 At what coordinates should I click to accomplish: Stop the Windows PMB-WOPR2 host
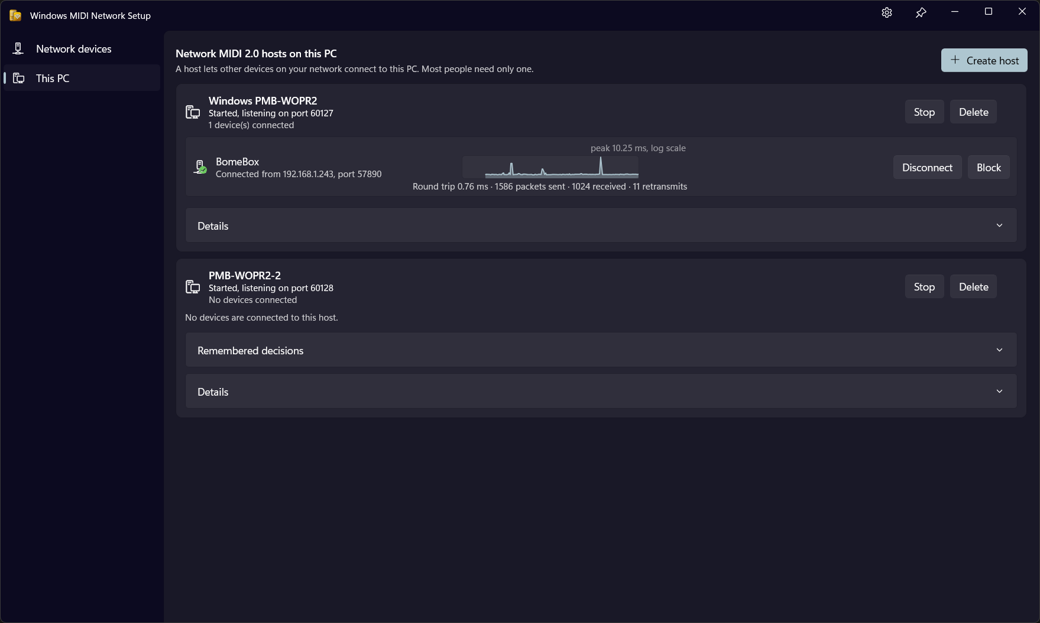(x=924, y=112)
